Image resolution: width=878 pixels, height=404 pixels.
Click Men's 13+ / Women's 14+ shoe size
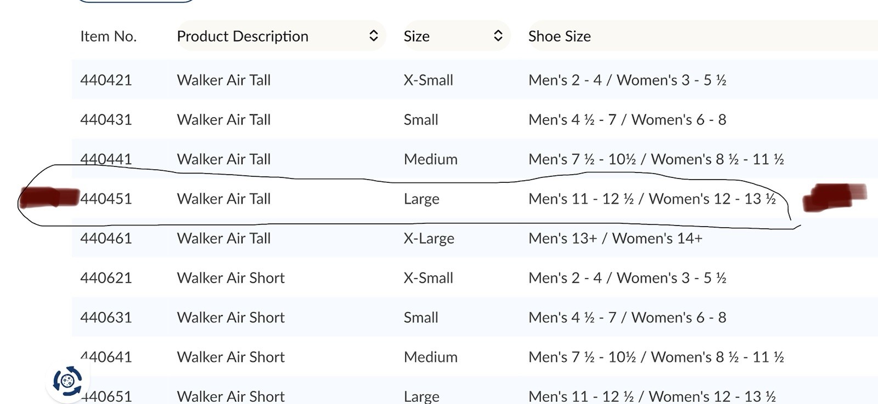click(x=615, y=238)
